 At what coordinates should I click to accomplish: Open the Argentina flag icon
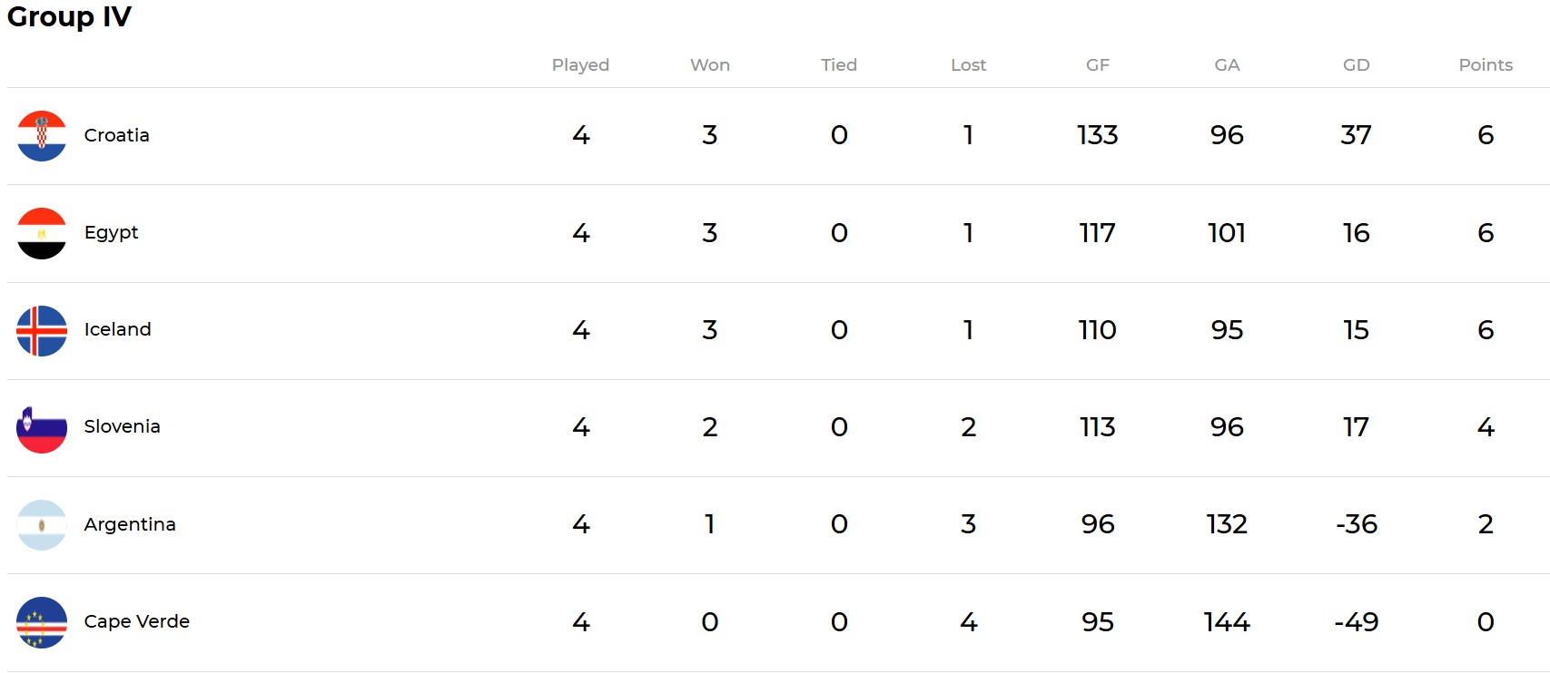point(42,524)
